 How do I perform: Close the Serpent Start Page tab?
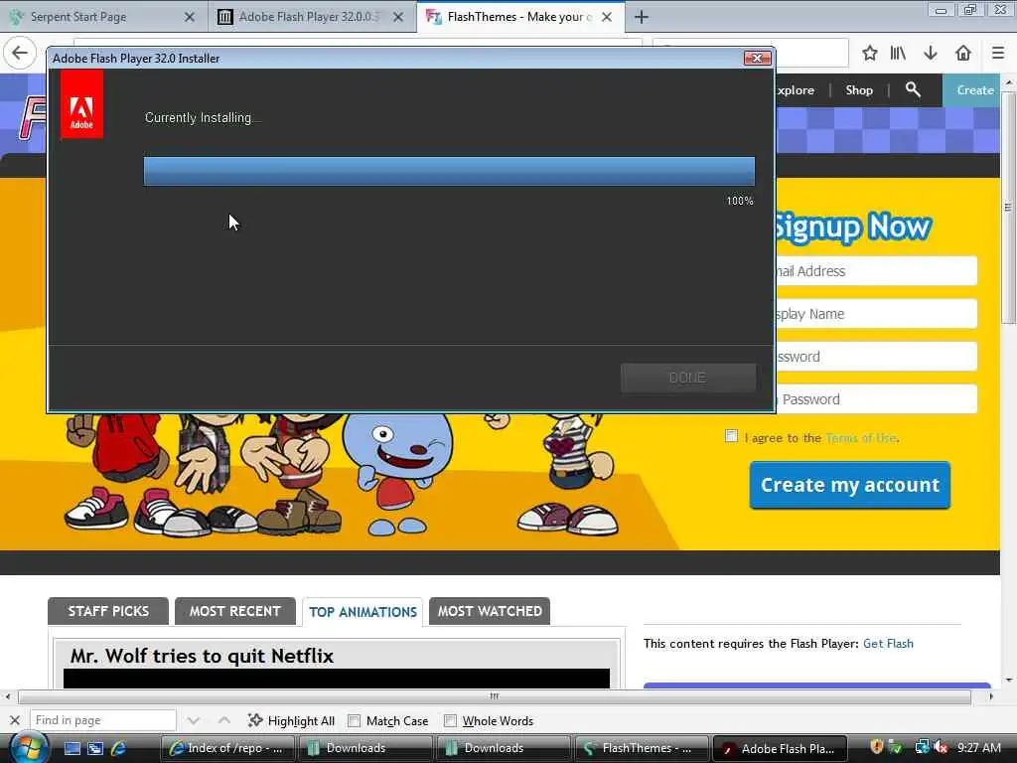click(x=190, y=17)
